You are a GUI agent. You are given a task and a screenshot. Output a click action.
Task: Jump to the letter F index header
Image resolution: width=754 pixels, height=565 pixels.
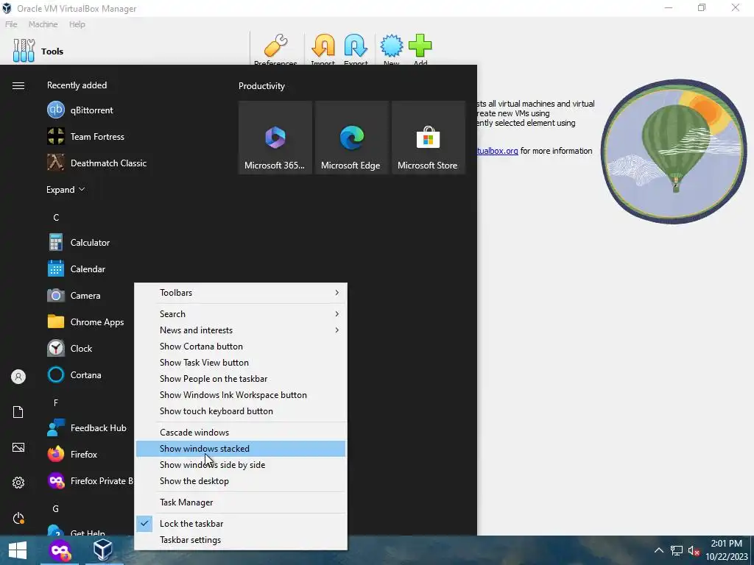point(56,402)
